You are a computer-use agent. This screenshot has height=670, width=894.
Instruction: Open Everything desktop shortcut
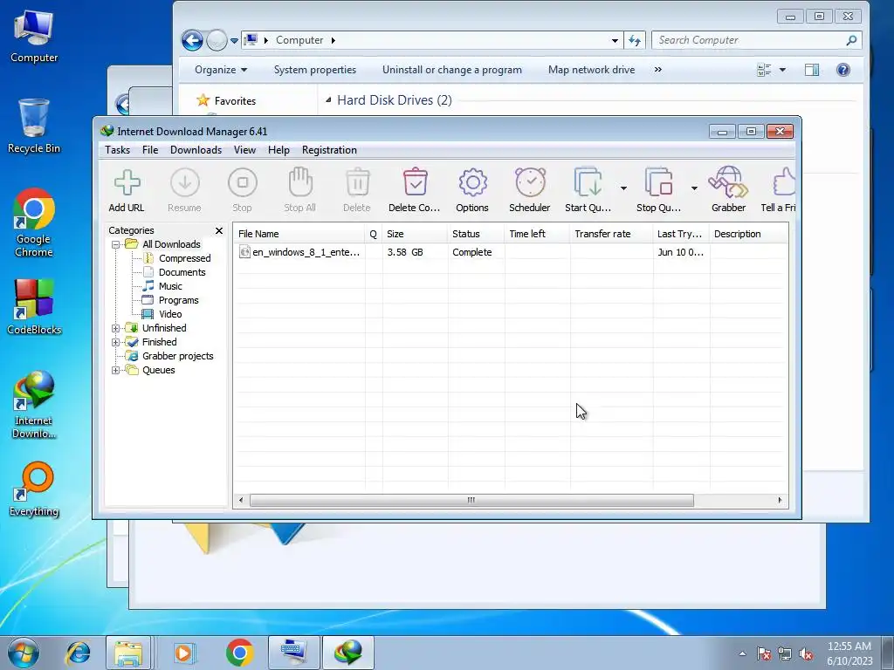34,489
